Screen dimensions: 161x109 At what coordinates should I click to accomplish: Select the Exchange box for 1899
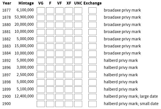pos(92,90)
